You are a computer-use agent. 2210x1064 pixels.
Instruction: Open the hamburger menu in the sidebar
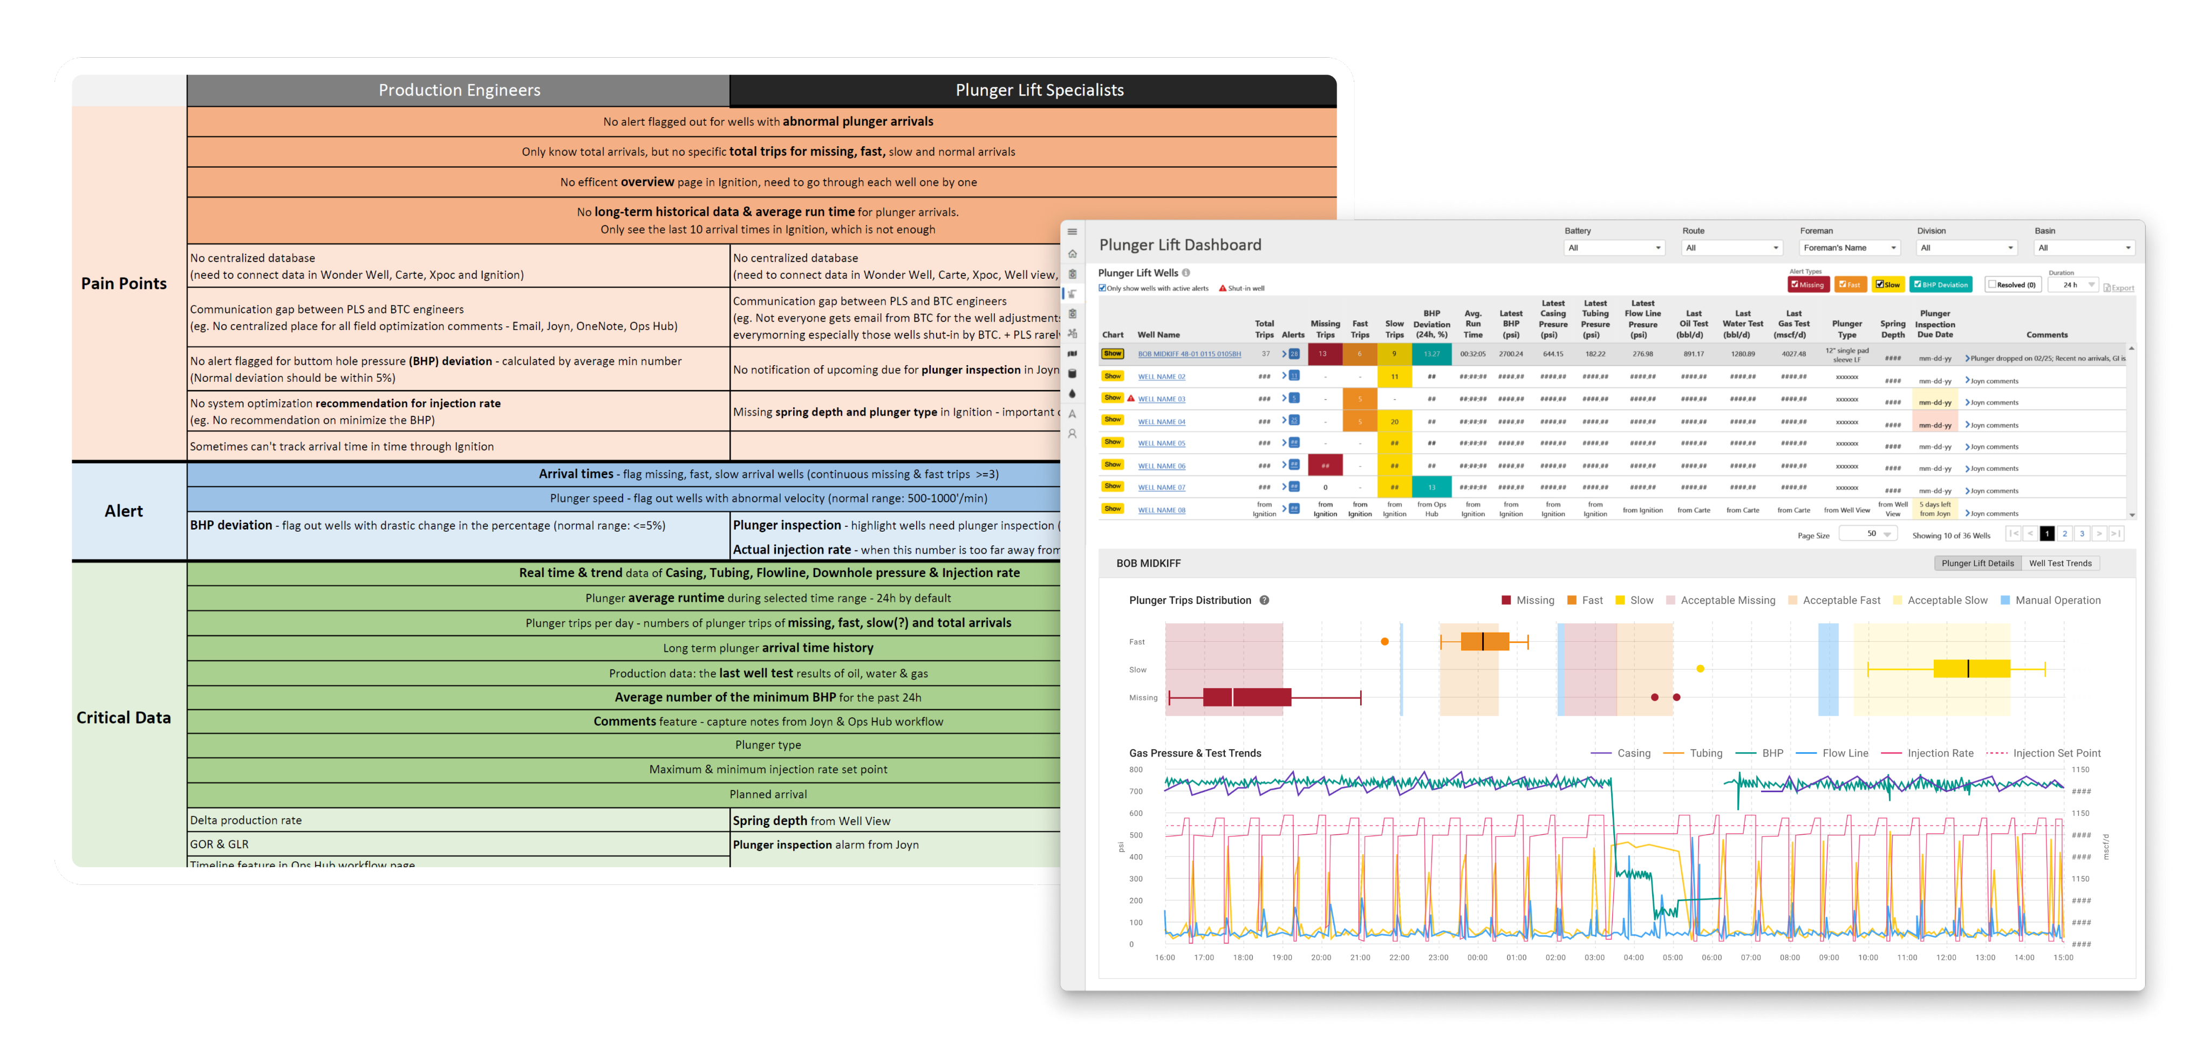[1073, 231]
